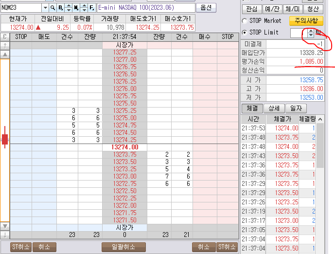Screen dimensions: 335x254
Task: Select the STOP Market radio button
Action: click(x=245, y=21)
